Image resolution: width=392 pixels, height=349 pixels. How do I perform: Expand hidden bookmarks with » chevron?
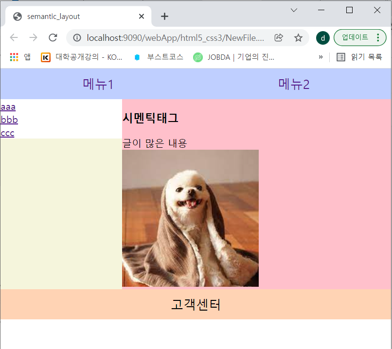pyautogui.click(x=321, y=57)
